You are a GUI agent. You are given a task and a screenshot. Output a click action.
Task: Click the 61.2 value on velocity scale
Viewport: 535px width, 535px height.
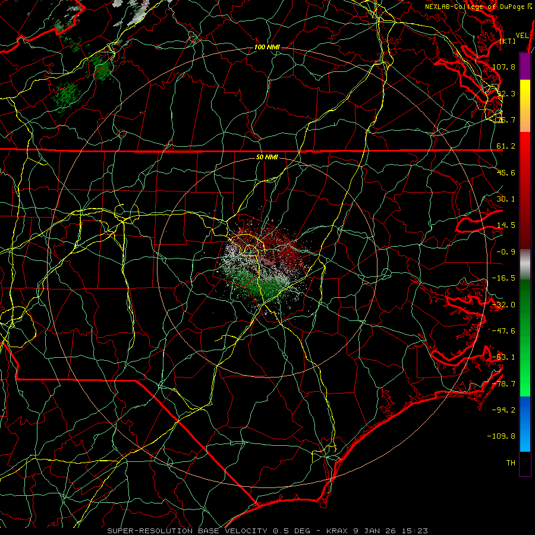pos(506,146)
